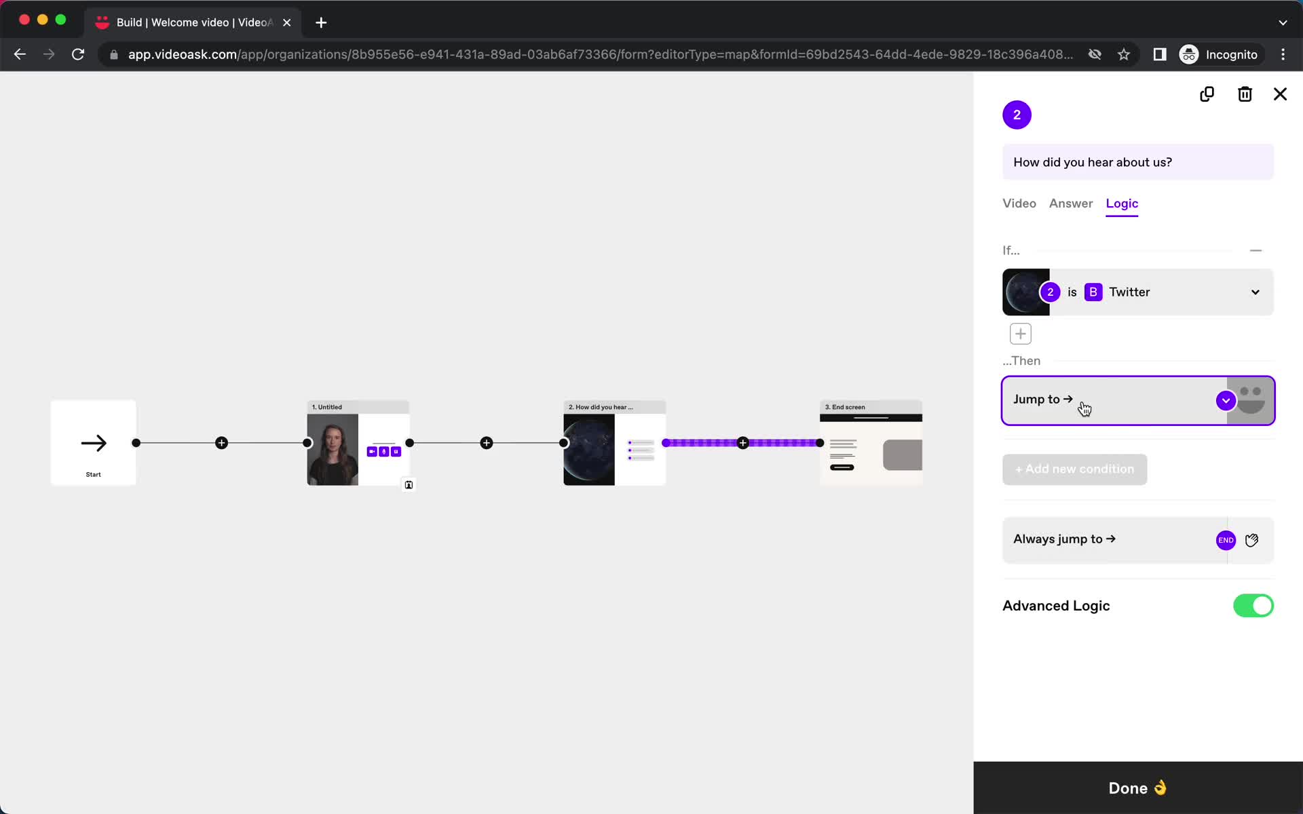The height and width of the screenshot is (814, 1303).
Task: Click the END badge on Always jump to
Action: point(1226,539)
